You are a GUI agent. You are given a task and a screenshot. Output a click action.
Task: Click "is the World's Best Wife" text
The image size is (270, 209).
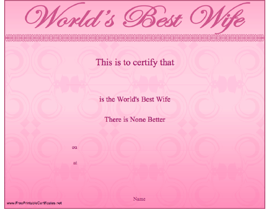(135, 99)
